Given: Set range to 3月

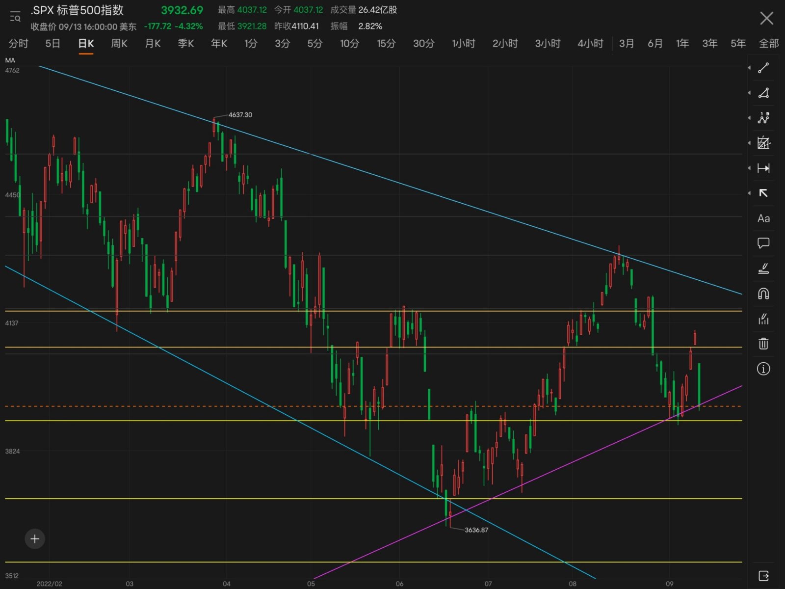Looking at the screenshot, I should coord(627,44).
